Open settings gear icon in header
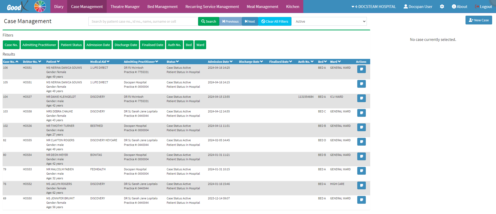Image resolution: width=496 pixels, height=214 pixels. tap(442, 7)
